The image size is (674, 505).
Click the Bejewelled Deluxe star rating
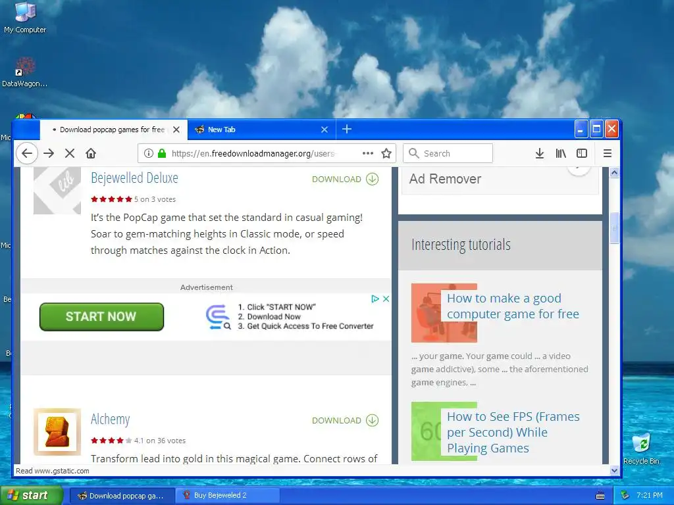click(111, 199)
